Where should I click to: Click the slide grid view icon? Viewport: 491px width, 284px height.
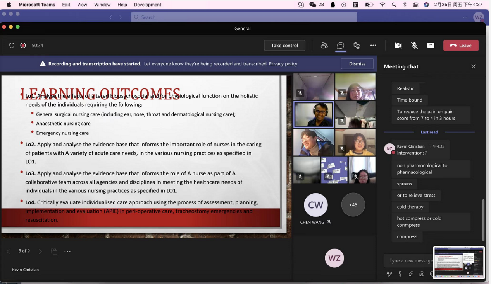[54, 252]
